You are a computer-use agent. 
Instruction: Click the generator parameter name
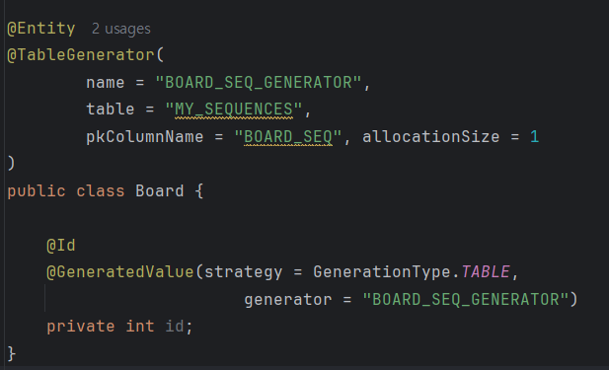point(288,300)
